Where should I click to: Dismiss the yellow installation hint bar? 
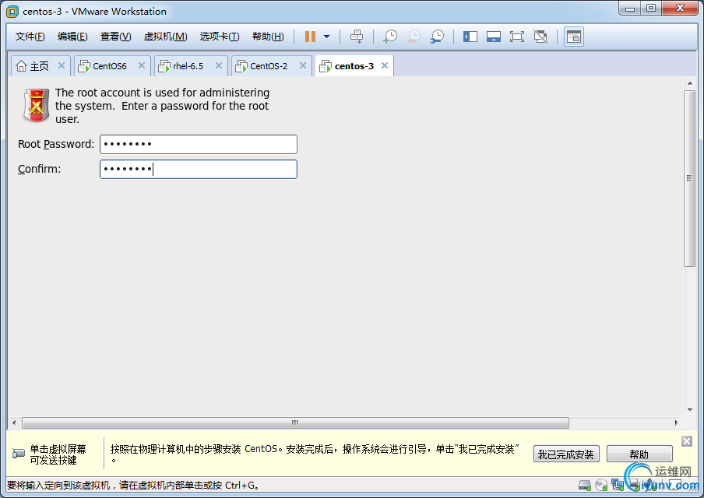[687, 441]
